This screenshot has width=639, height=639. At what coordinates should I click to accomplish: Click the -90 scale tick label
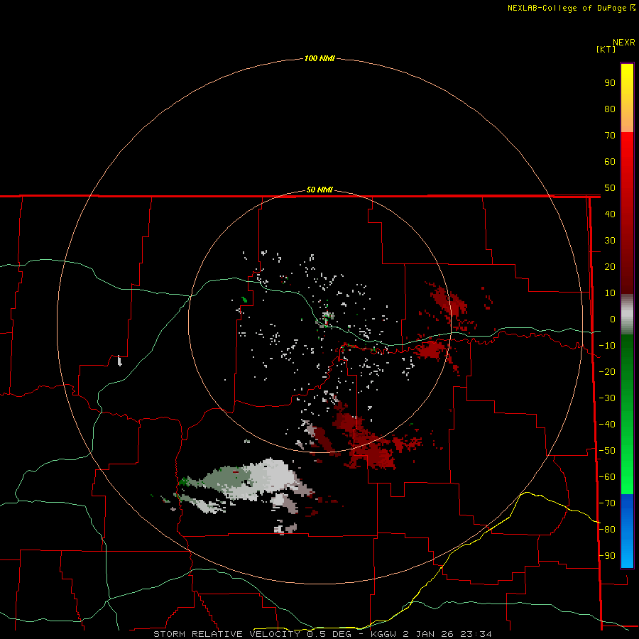point(607,556)
